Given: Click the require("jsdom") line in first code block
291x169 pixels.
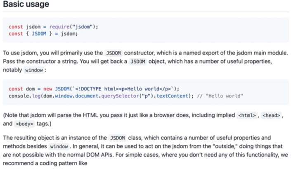Looking at the screenshot, I should tap(53, 27).
